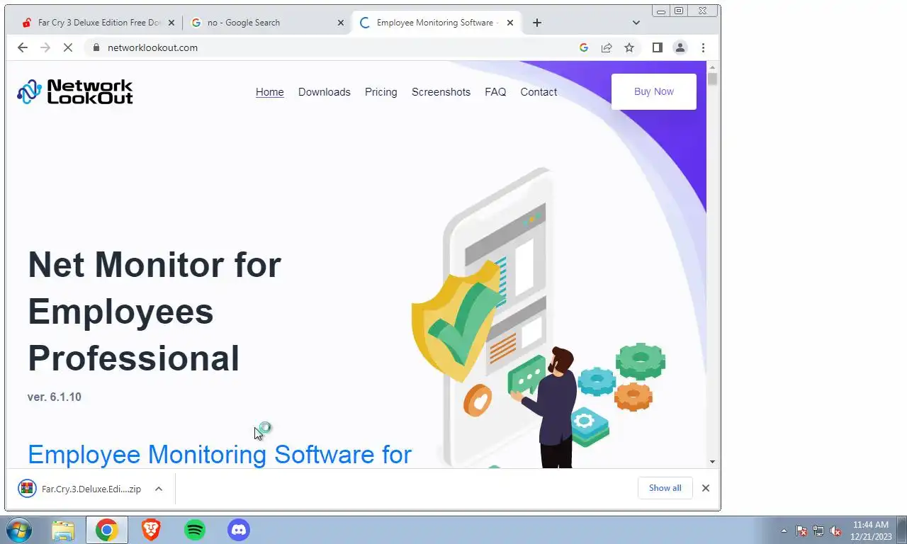Viewport: 907px width, 544px height.
Task: Click the ver. 6.1.10 text
Action: 55,397
